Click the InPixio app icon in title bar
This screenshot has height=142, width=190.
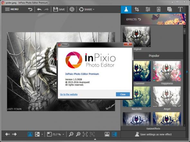(x=3, y=3)
